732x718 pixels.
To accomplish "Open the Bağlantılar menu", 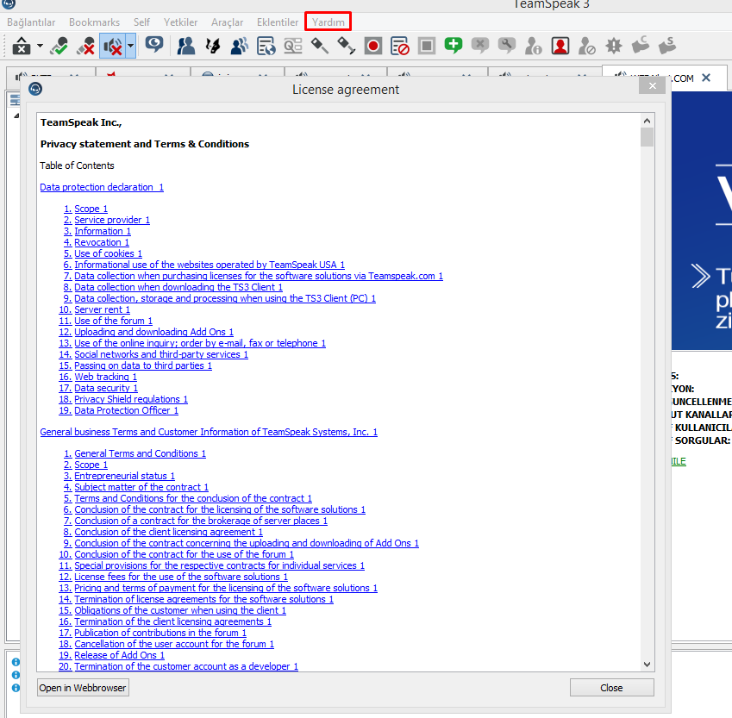I will [31, 22].
